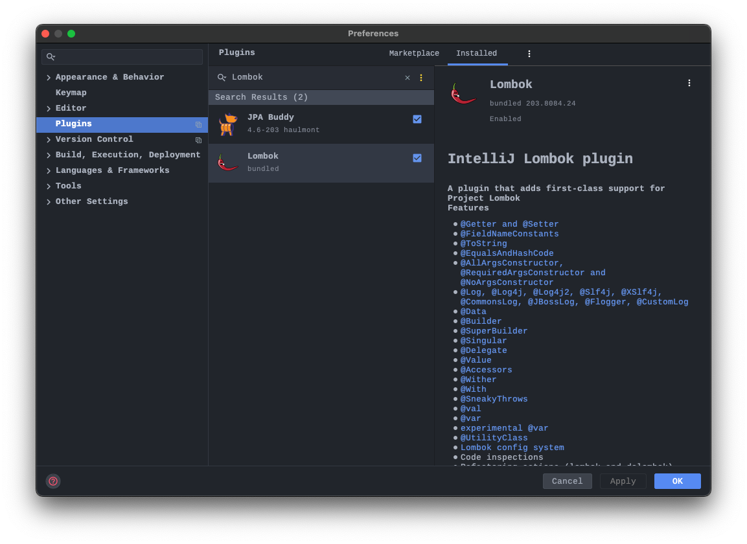Open the @SneakyThrows link
The height and width of the screenshot is (544, 747).
click(494, 399)
